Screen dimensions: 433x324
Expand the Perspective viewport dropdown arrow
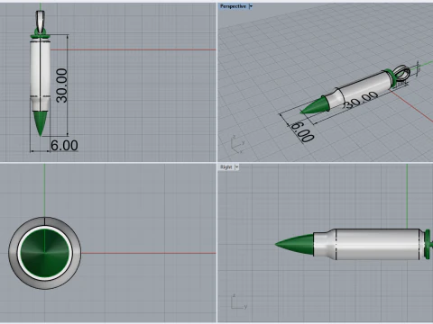click(251, 6)
